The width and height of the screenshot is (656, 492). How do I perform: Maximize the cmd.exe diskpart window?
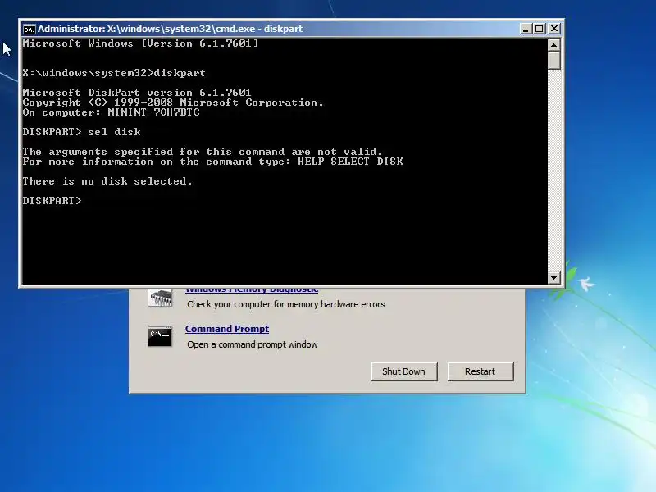pos(540,29)
